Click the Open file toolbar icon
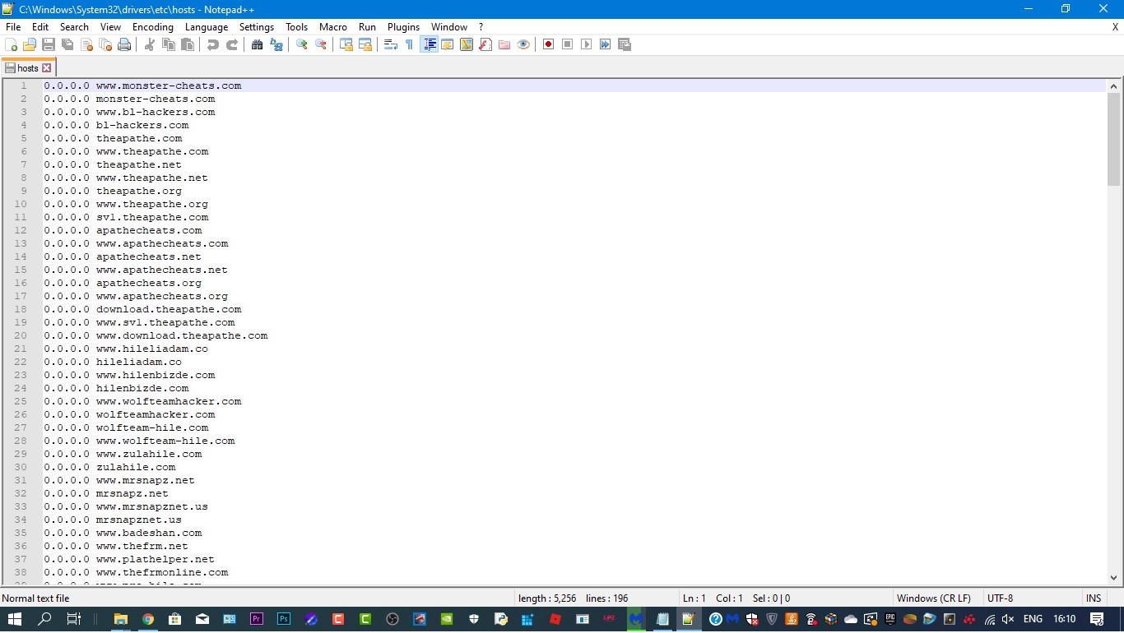The height and width of the screenshot is (633, 1124). [x=30, y=44]
